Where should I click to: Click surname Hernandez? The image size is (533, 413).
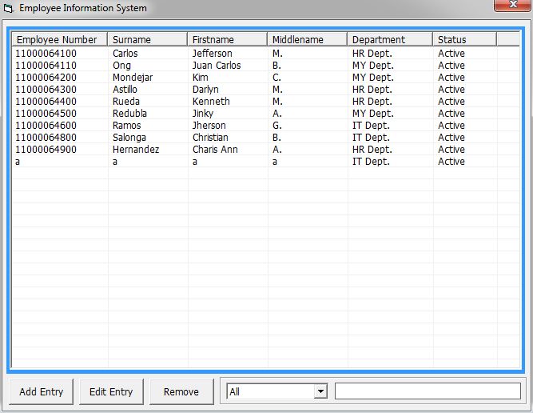(x=136, y=150)
